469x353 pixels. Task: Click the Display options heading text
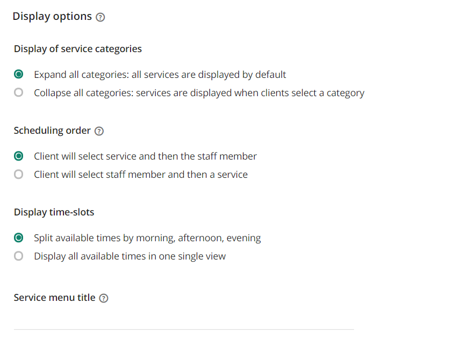coord(52,17)
